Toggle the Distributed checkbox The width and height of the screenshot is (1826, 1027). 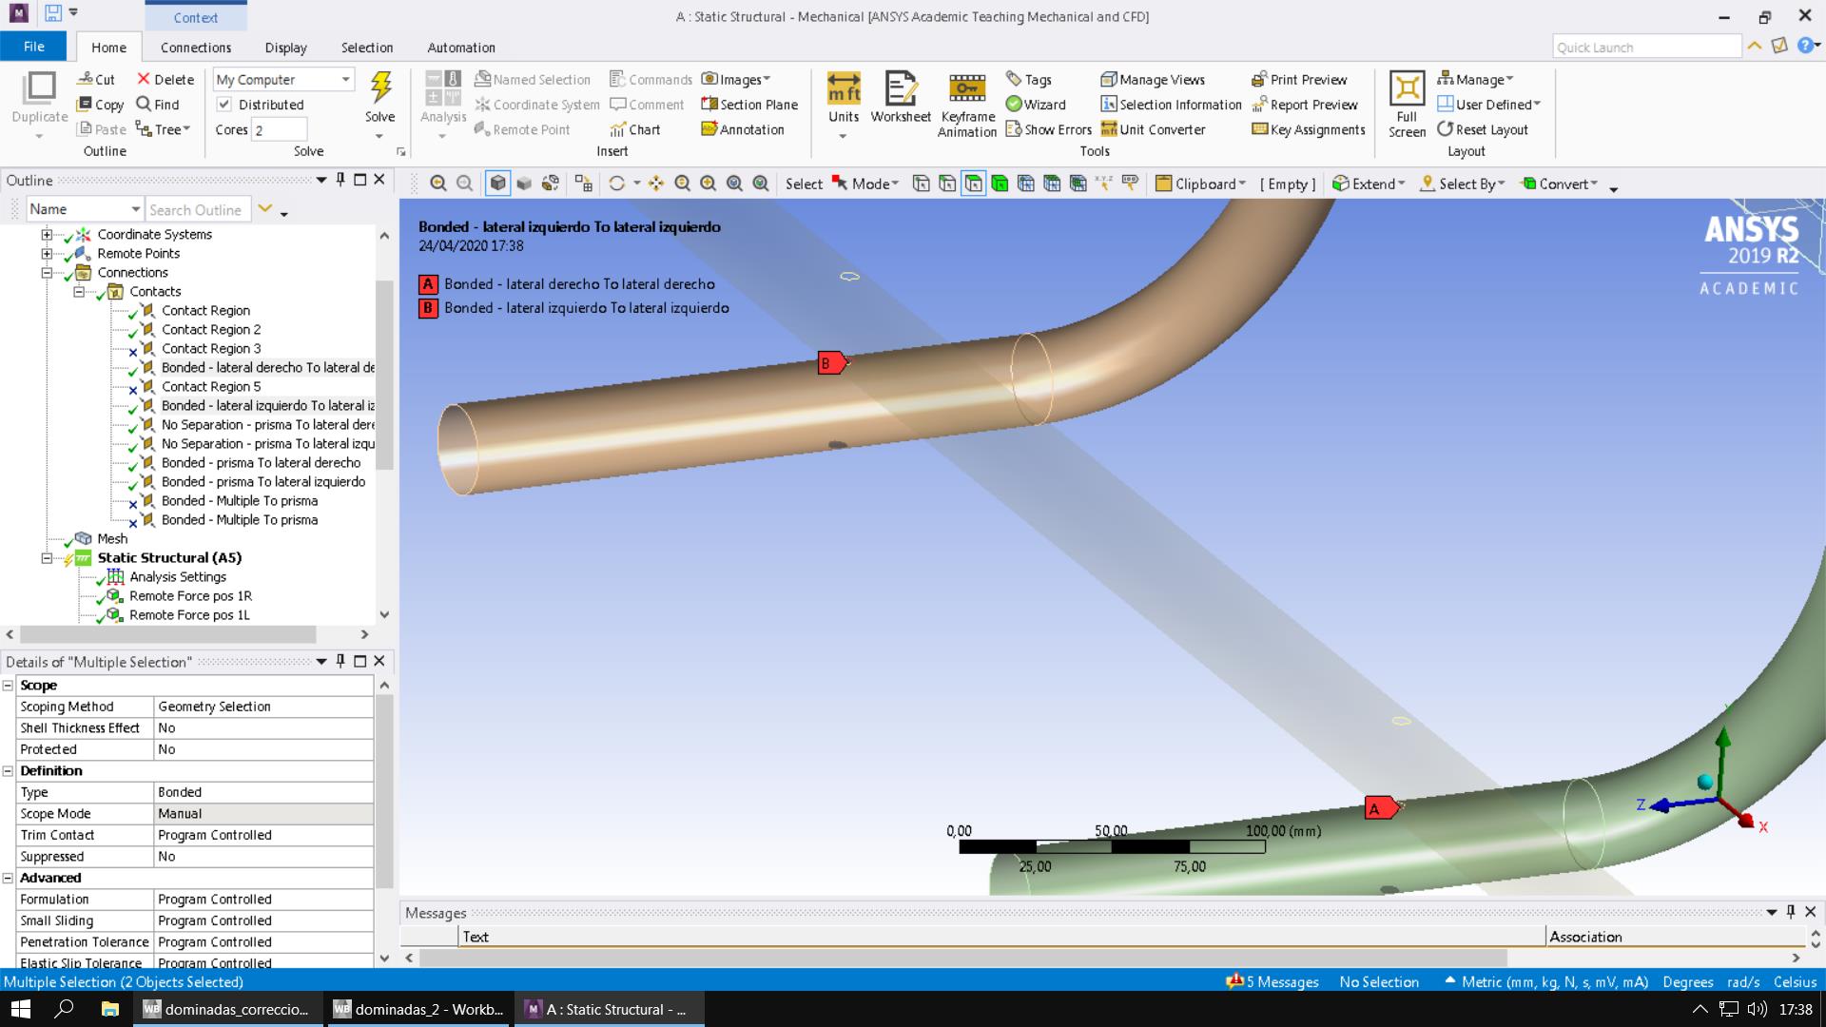coord(224,105)
